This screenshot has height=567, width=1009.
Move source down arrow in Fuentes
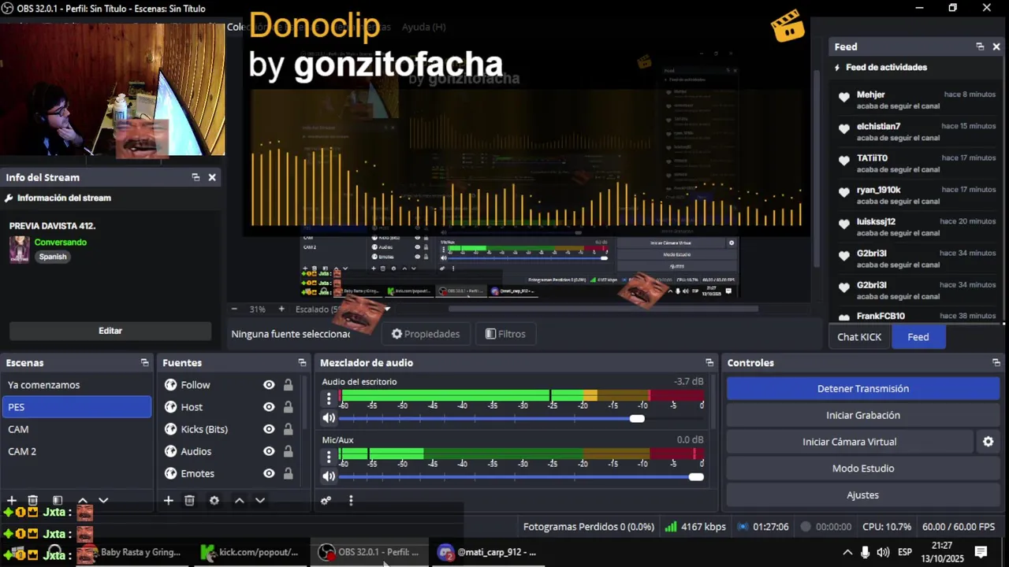259,500
